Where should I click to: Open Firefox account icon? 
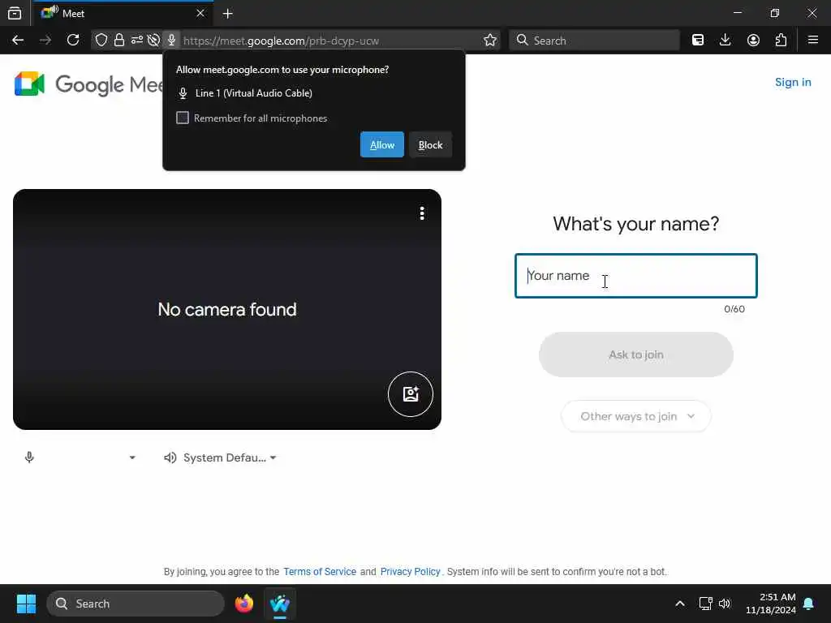753,41
